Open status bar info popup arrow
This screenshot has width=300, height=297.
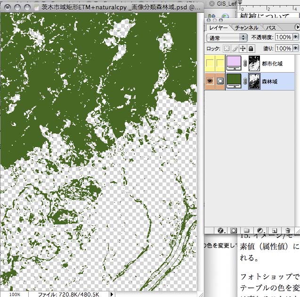tap(112, 294)
